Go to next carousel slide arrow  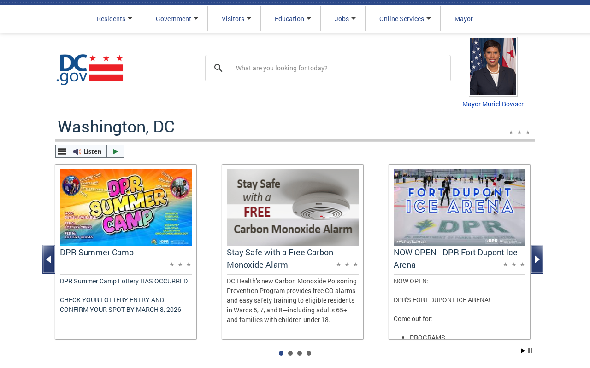click(x=537, y=259)
